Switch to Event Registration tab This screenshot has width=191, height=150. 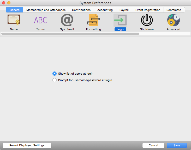[148, 10]
